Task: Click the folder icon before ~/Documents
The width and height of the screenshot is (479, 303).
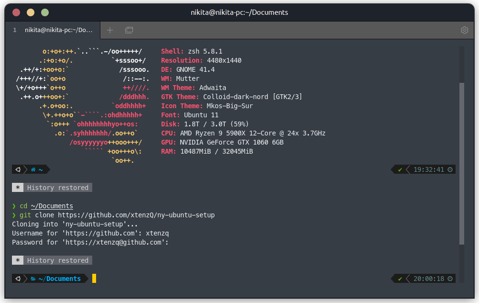Action: pyautogui.click(x=33, y=279)
